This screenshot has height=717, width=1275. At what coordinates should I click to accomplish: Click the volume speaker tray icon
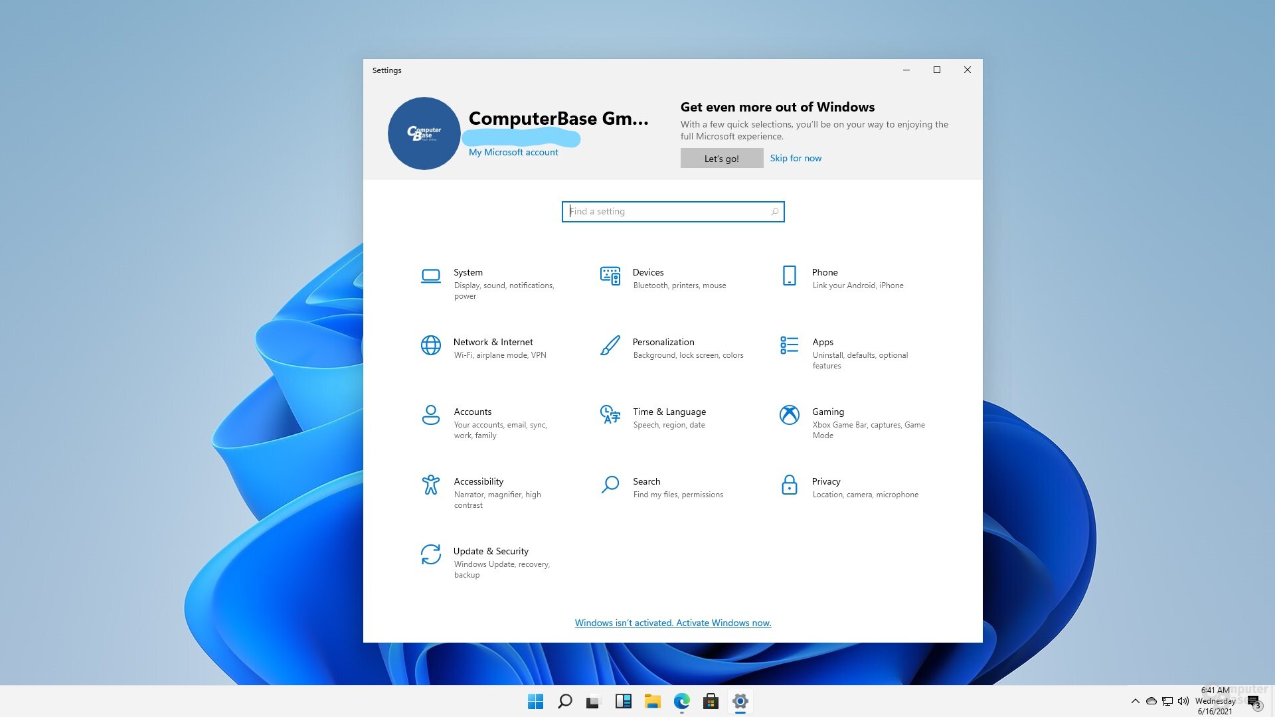click(1183, 701)
